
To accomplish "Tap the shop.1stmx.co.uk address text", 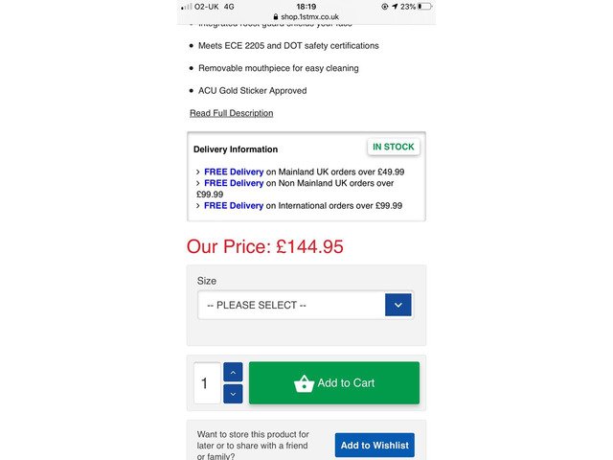I will click(x=309, y=17).
